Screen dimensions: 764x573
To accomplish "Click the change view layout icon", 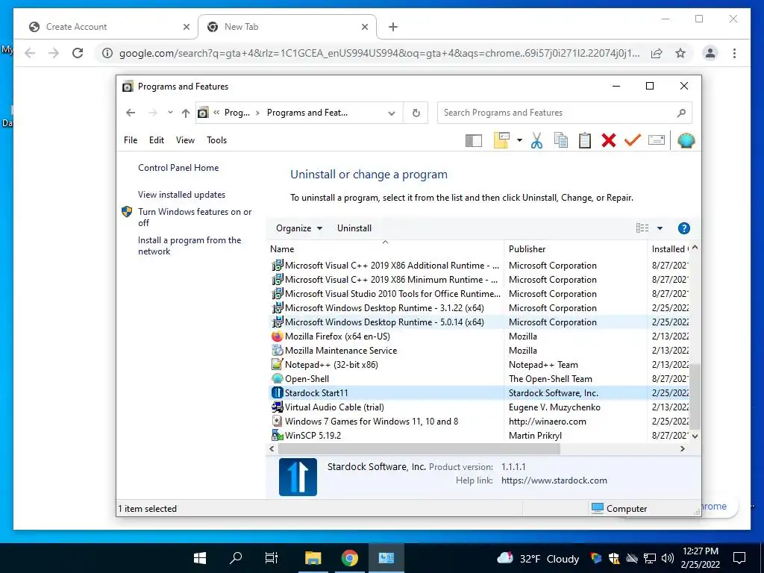I will [642, 228].
